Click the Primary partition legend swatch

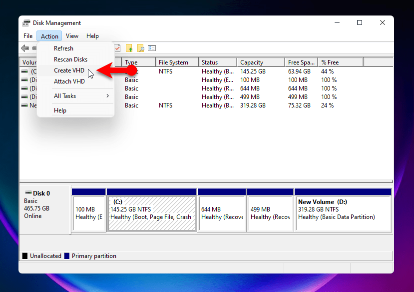click(67, 255)
